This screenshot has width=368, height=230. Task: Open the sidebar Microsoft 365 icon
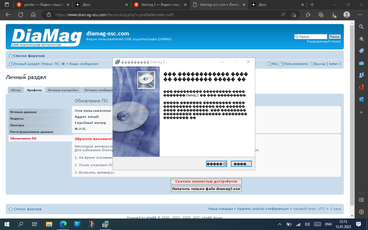pos(362,87)
